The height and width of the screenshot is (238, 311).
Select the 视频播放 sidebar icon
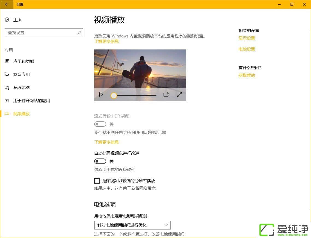7,114
